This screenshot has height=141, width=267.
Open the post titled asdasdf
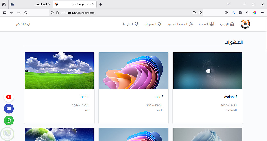[230, 97]
